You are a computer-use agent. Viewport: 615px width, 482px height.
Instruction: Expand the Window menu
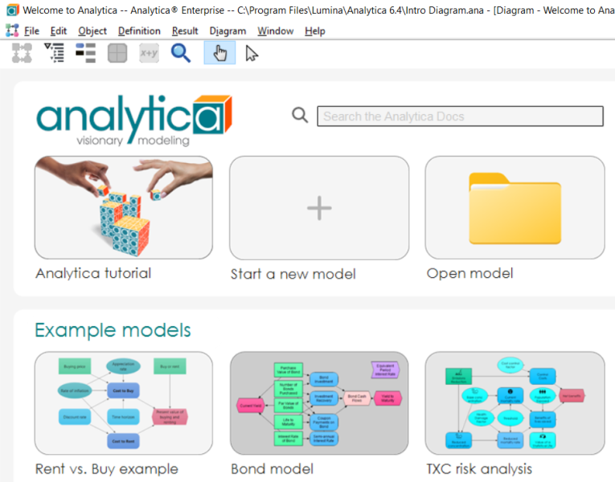point(275,31)
